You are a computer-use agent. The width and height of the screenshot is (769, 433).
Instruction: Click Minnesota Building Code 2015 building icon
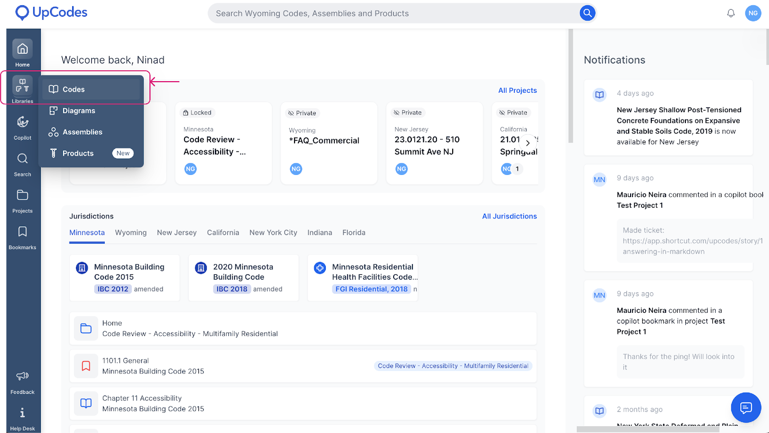point(82,268)
